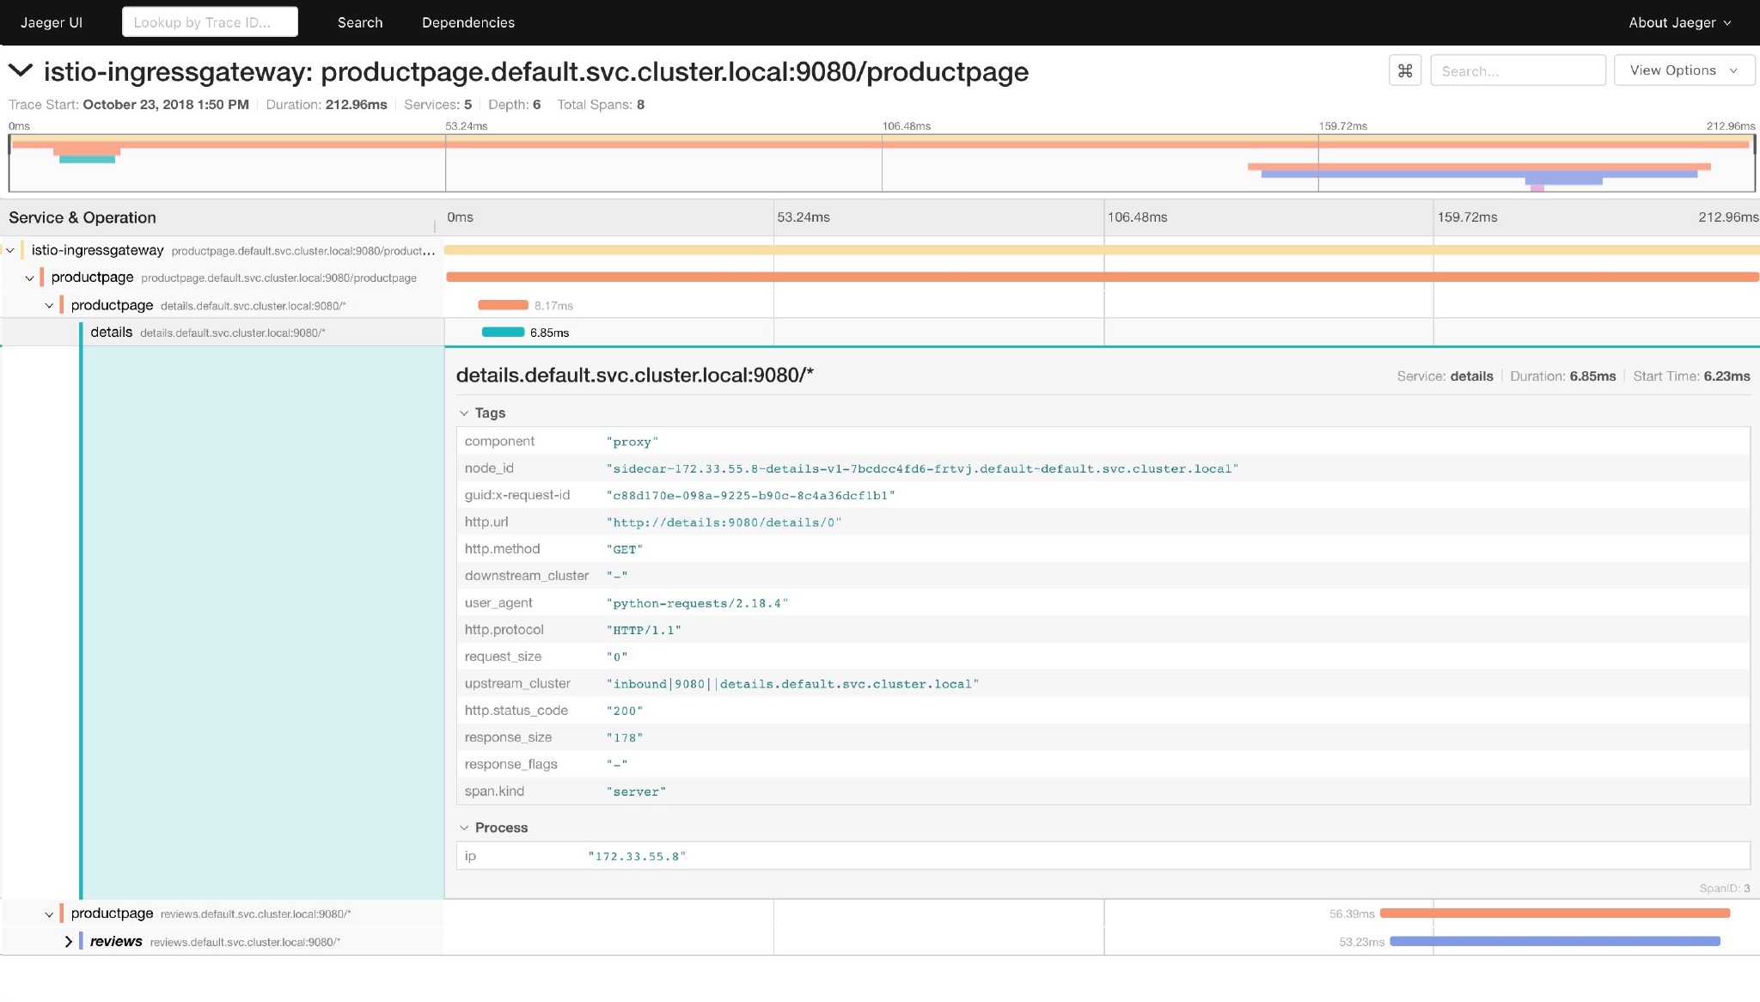Open About Jaeger menu
Viewport: 1760px width, 1002px height.
coord(1679,22)
